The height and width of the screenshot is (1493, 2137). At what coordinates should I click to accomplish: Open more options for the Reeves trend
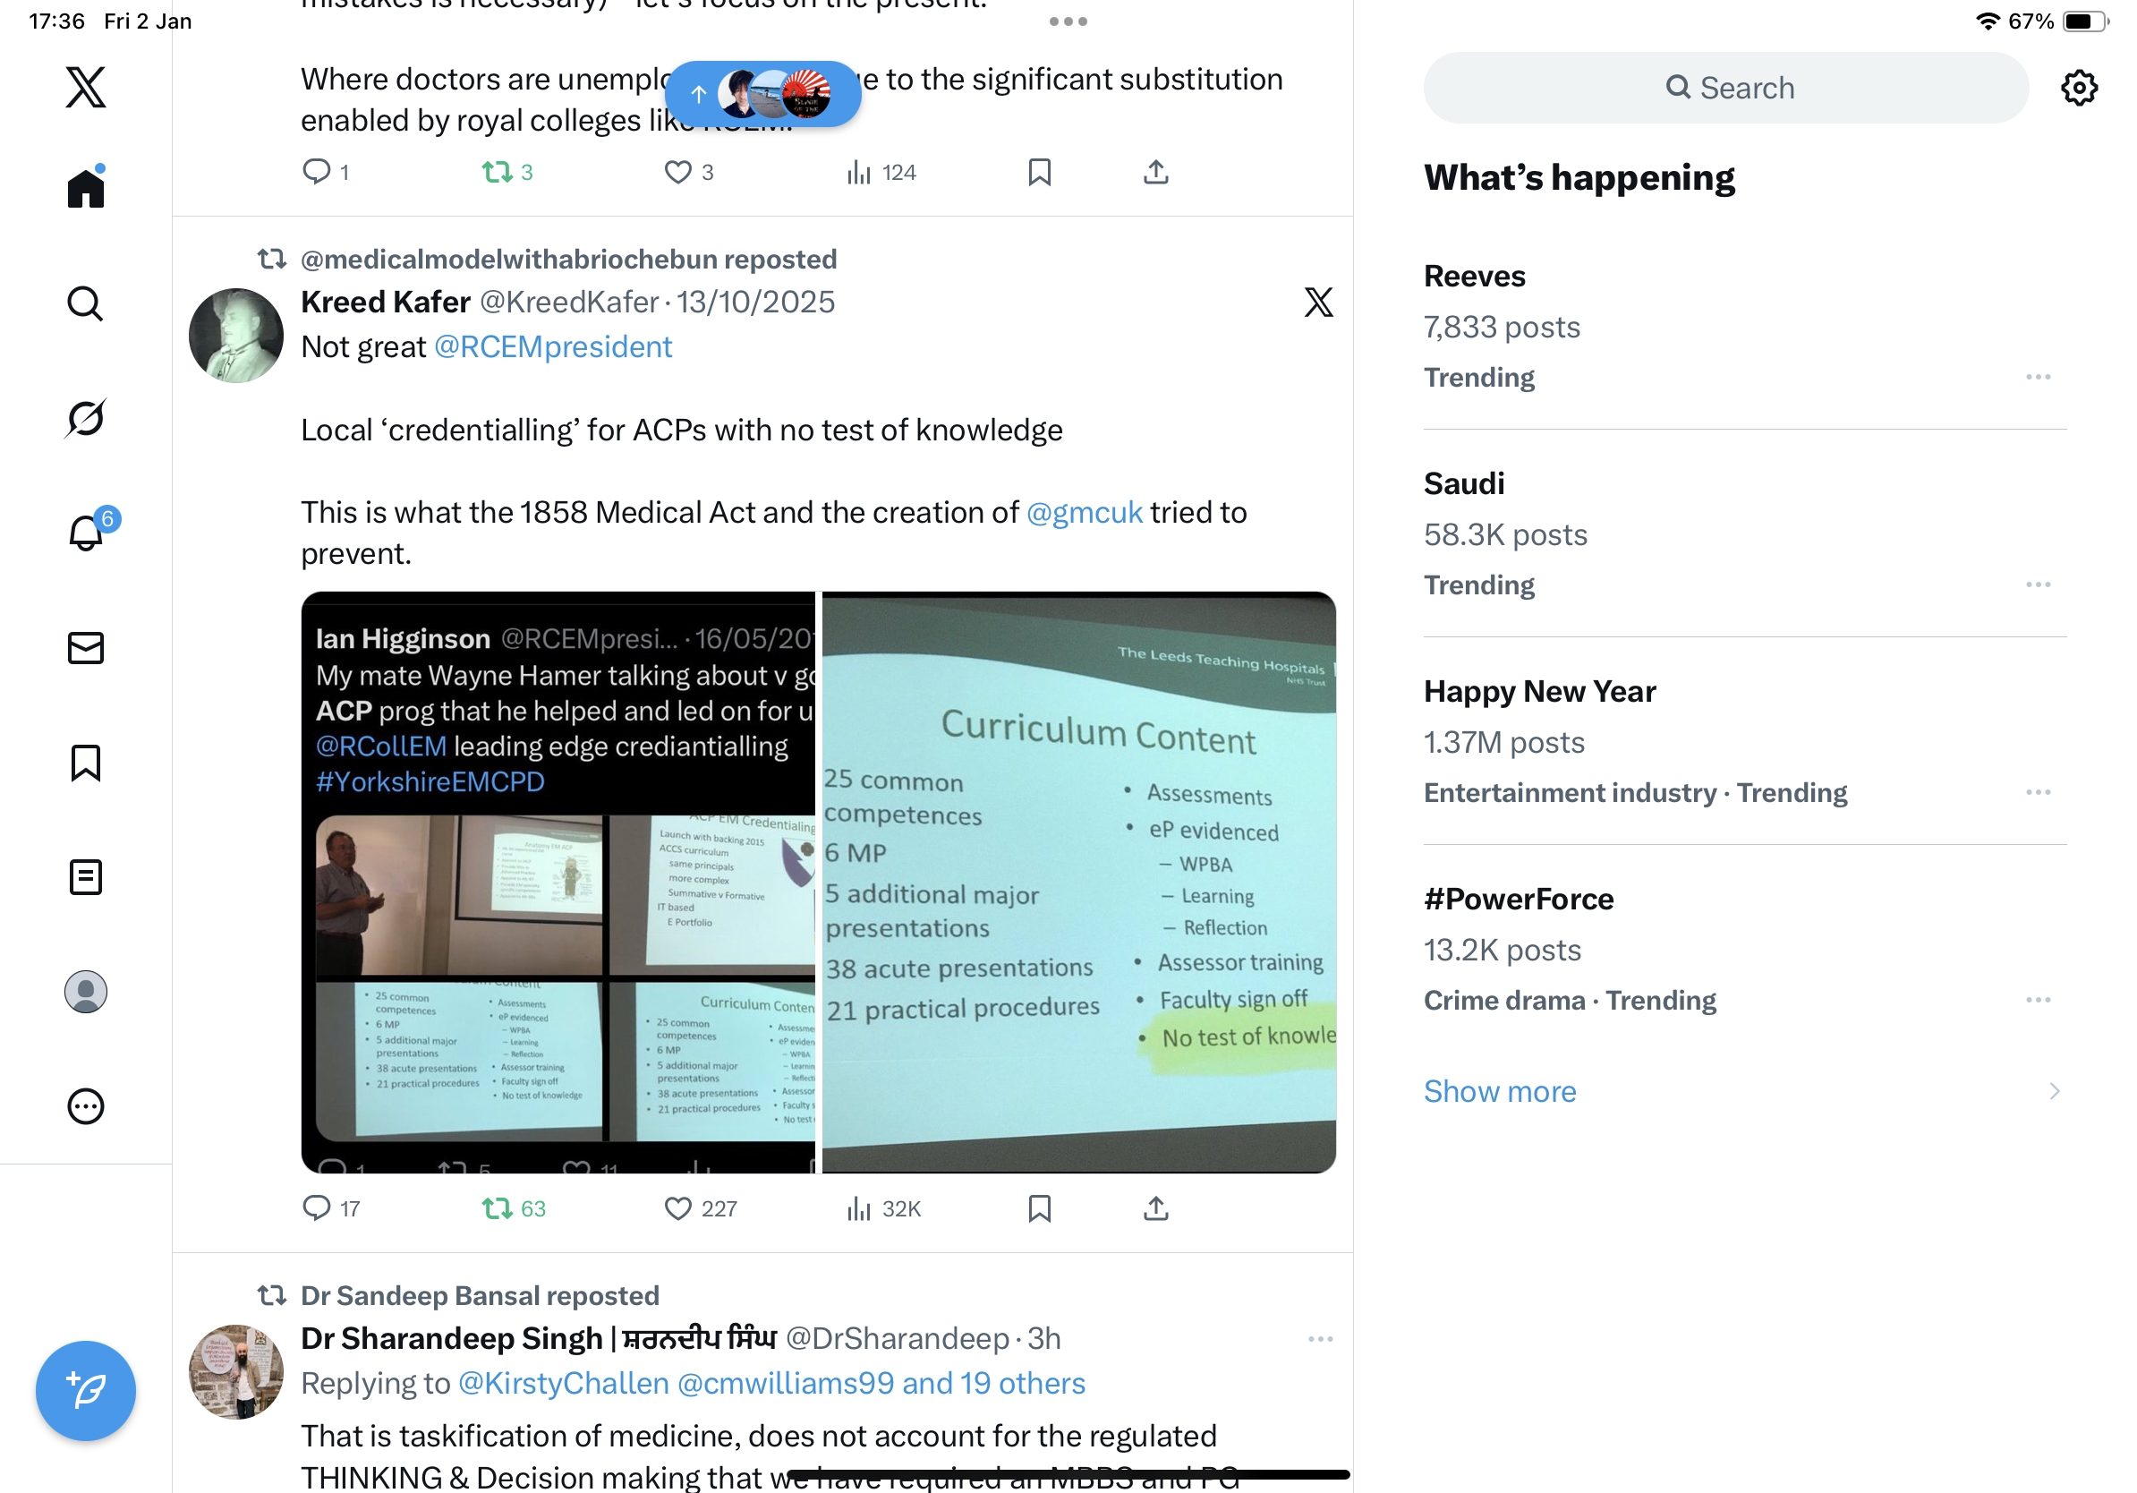[x=2038, y=377]
